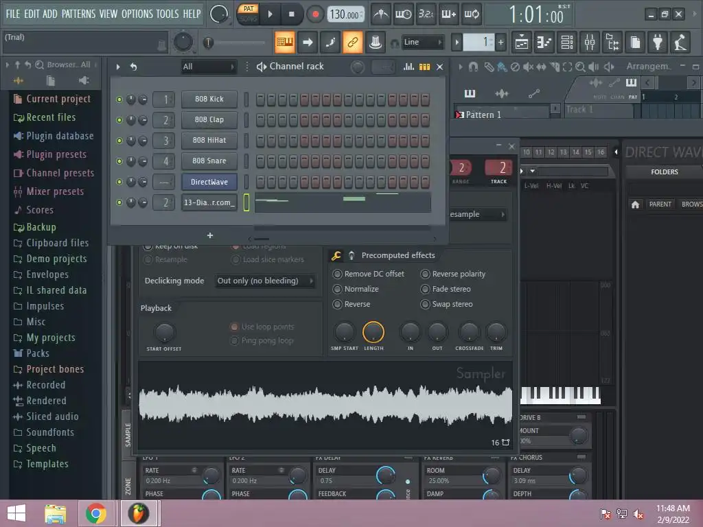Viewport: 703px width, 527px height.
Task: Open the PATTERNS menu
Action: click(x=78, y=14)
